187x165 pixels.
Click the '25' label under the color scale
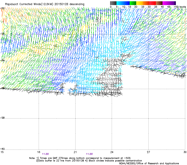[143, 7]
